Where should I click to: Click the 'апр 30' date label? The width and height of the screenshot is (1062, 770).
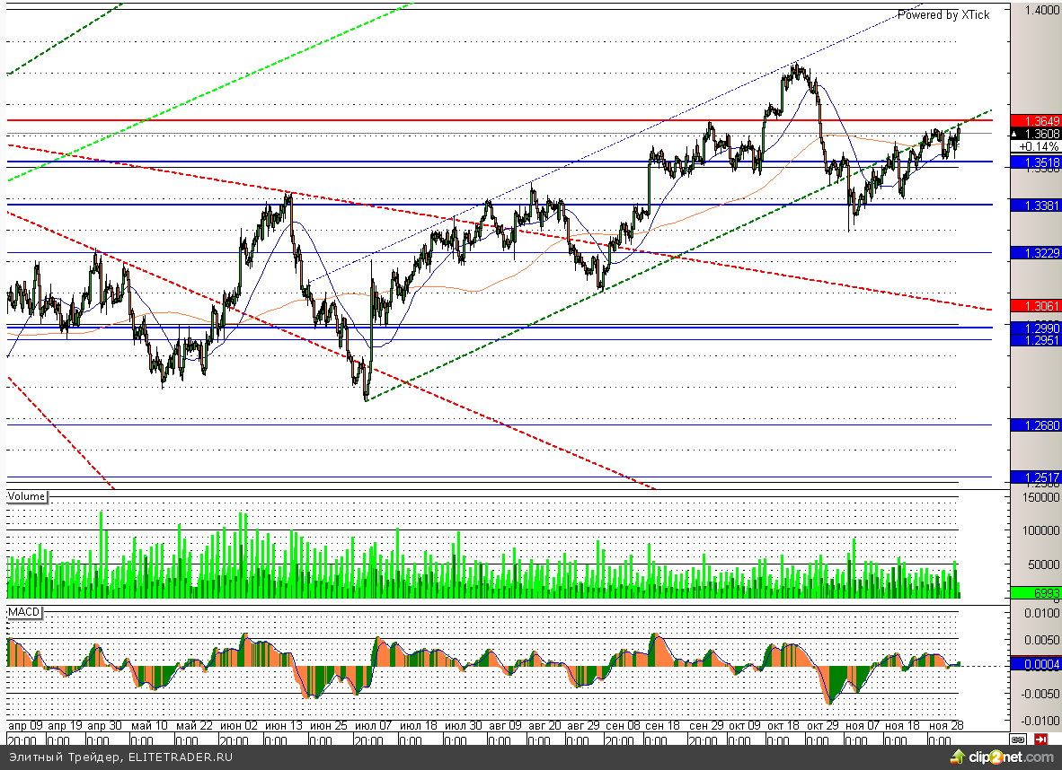click(x=104, y=725)
